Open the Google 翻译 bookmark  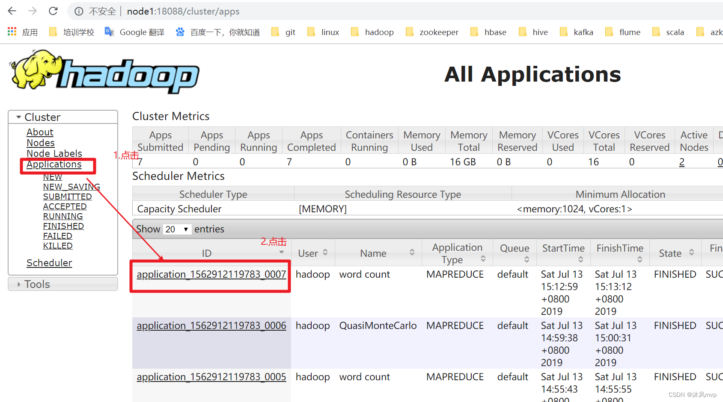click(134, 32)
